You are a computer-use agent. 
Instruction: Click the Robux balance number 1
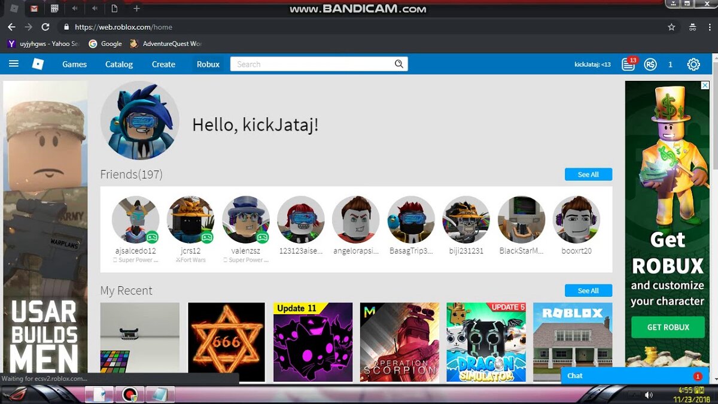670,64
